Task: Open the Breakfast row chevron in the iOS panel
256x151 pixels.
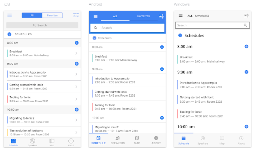Action: (76, 53)
